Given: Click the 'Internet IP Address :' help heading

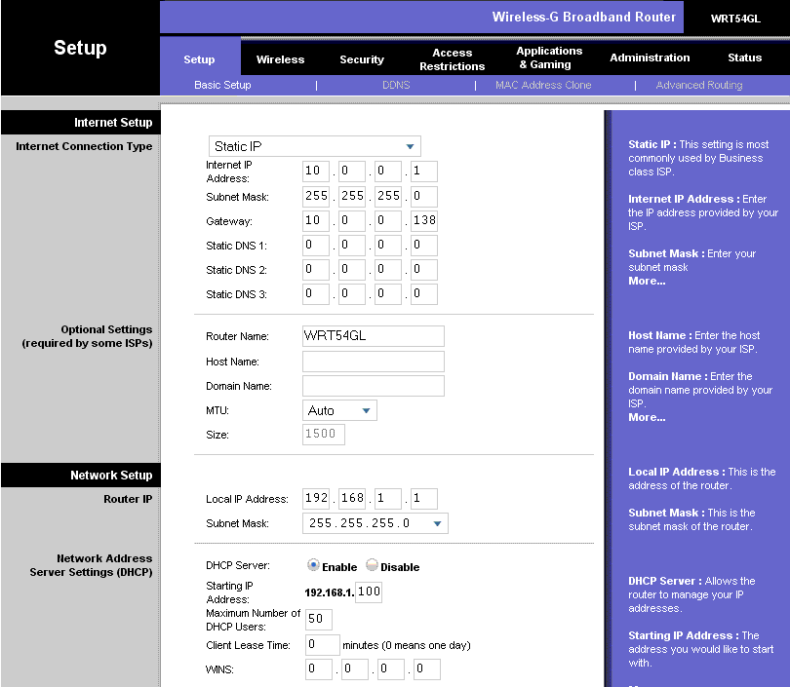Looking at the screenshot, I should pyautogui.click(x=684, y=200).
